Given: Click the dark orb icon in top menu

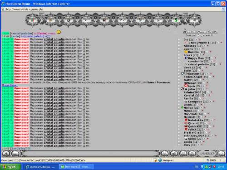Looking at the screenshot, I should click(69, 20).
